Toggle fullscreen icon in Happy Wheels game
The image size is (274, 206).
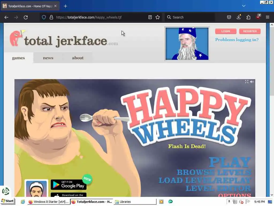246,82
